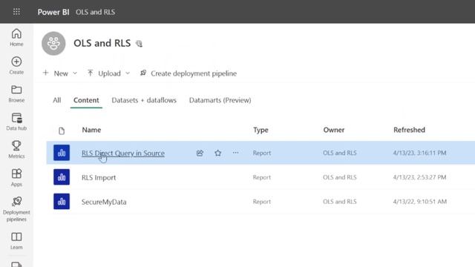Open the SecureMyData report
The image size is (475, 267).
click(x=104, y=202)
